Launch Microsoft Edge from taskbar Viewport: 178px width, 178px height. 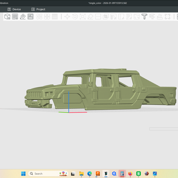90,174
